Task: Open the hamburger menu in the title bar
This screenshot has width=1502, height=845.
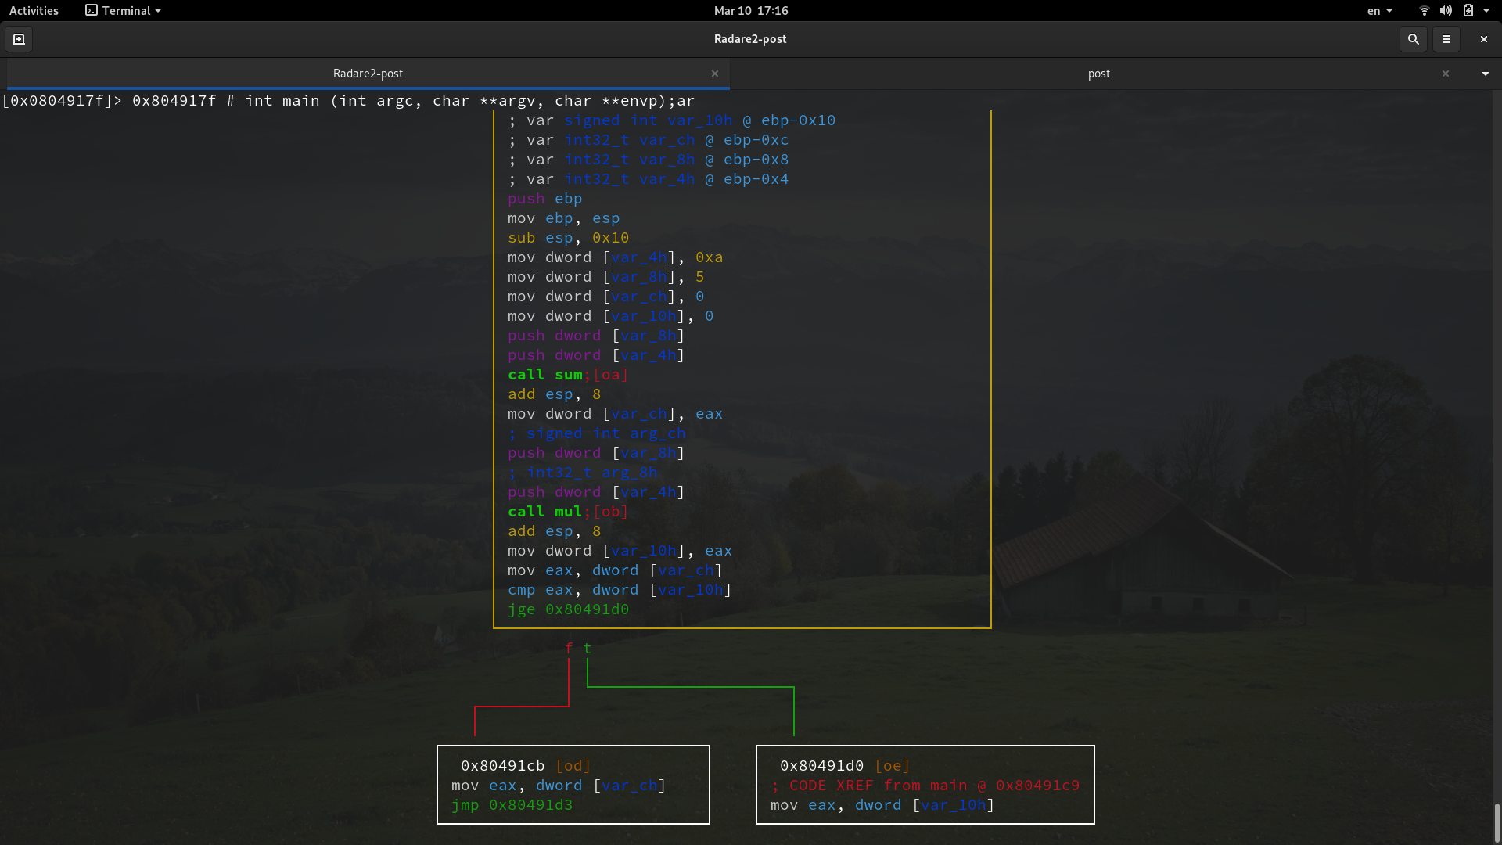Action: 1447,38
